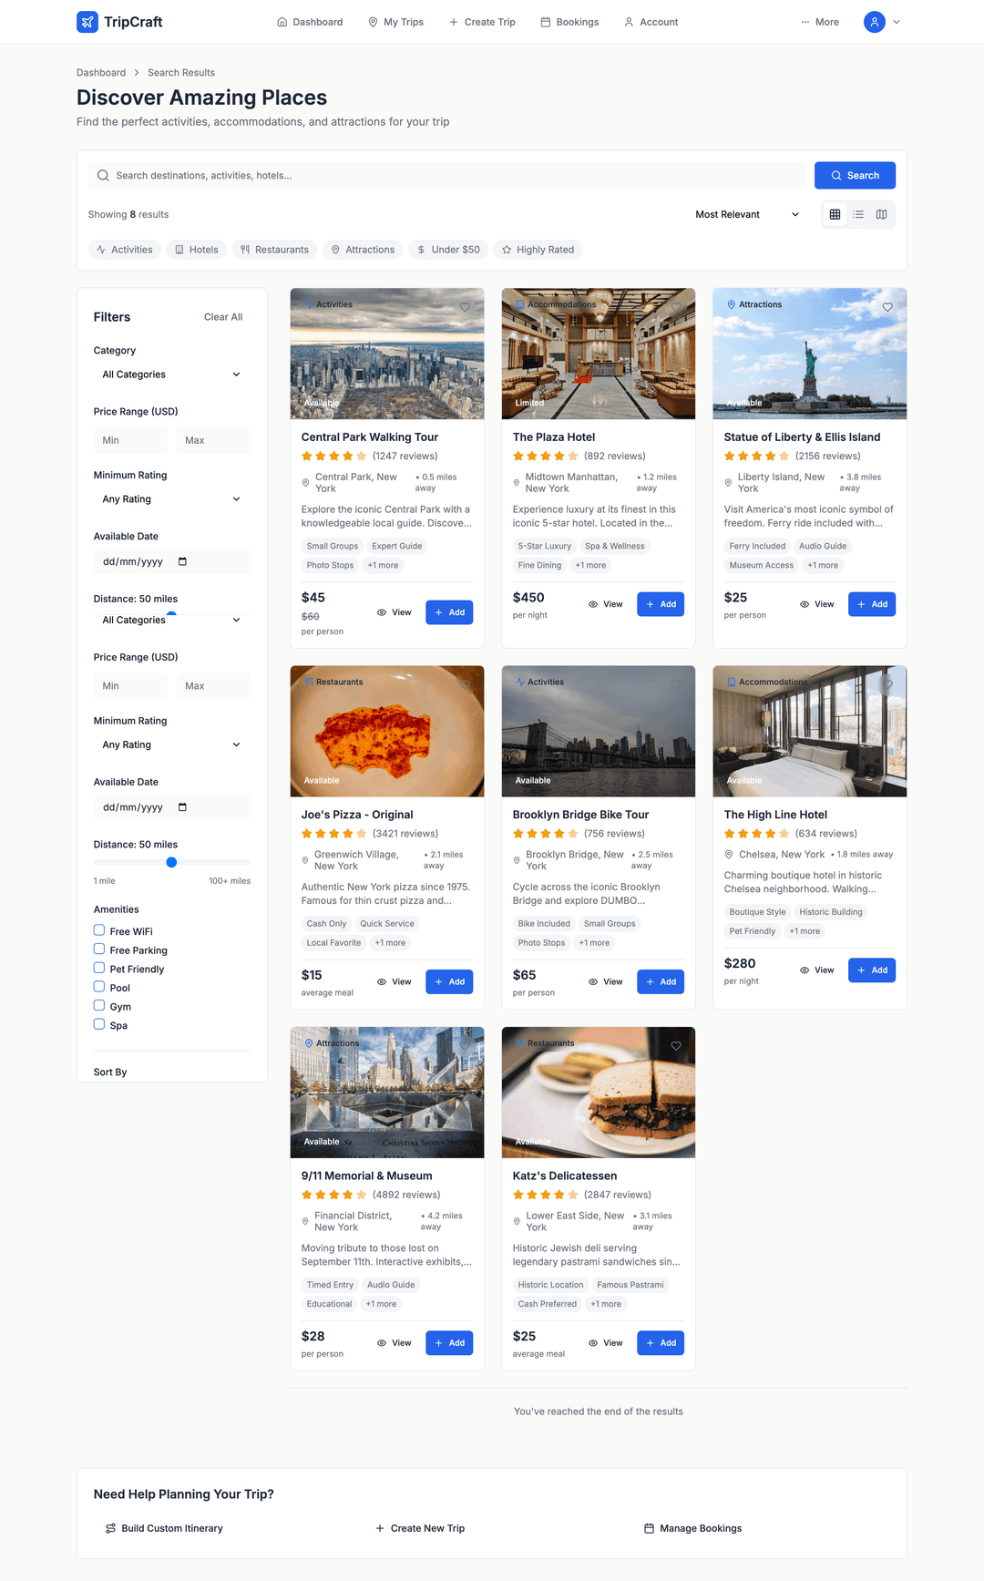Click the Dashboard breadcrumb link
The width and height of the screenshot is (984, 1581).
point(101,73)
